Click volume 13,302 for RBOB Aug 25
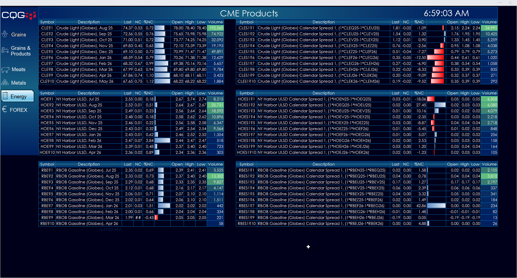517x278 pixels. pyautogui.click(x=215, y=176)
